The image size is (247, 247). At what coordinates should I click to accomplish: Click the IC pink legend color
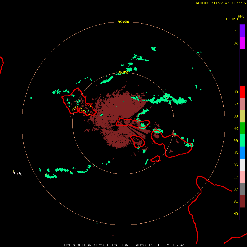tap(242, 177)
